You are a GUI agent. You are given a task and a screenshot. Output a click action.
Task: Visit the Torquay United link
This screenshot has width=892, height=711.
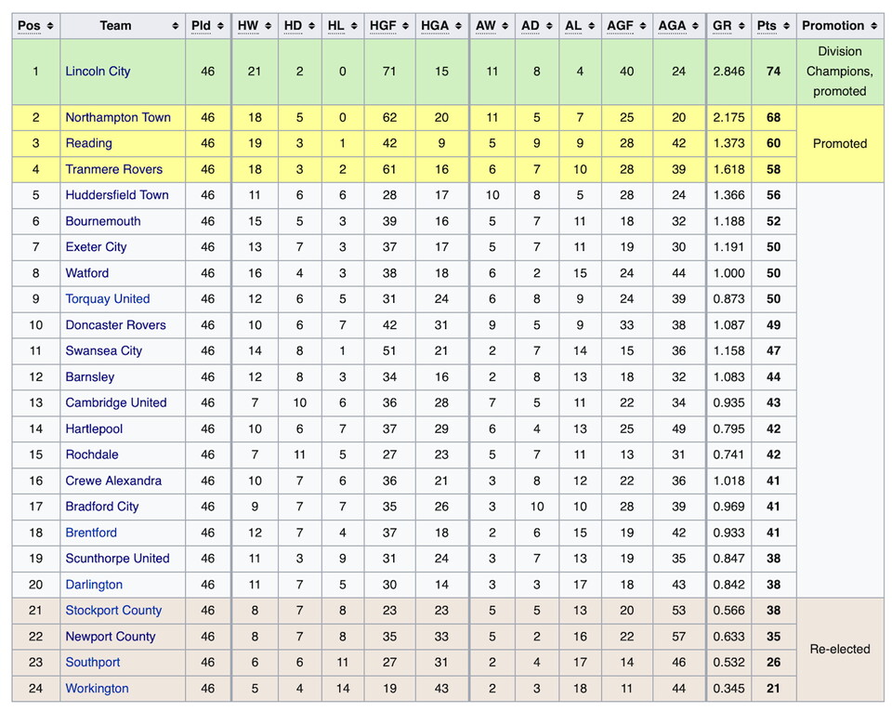(x=107, y=299)
